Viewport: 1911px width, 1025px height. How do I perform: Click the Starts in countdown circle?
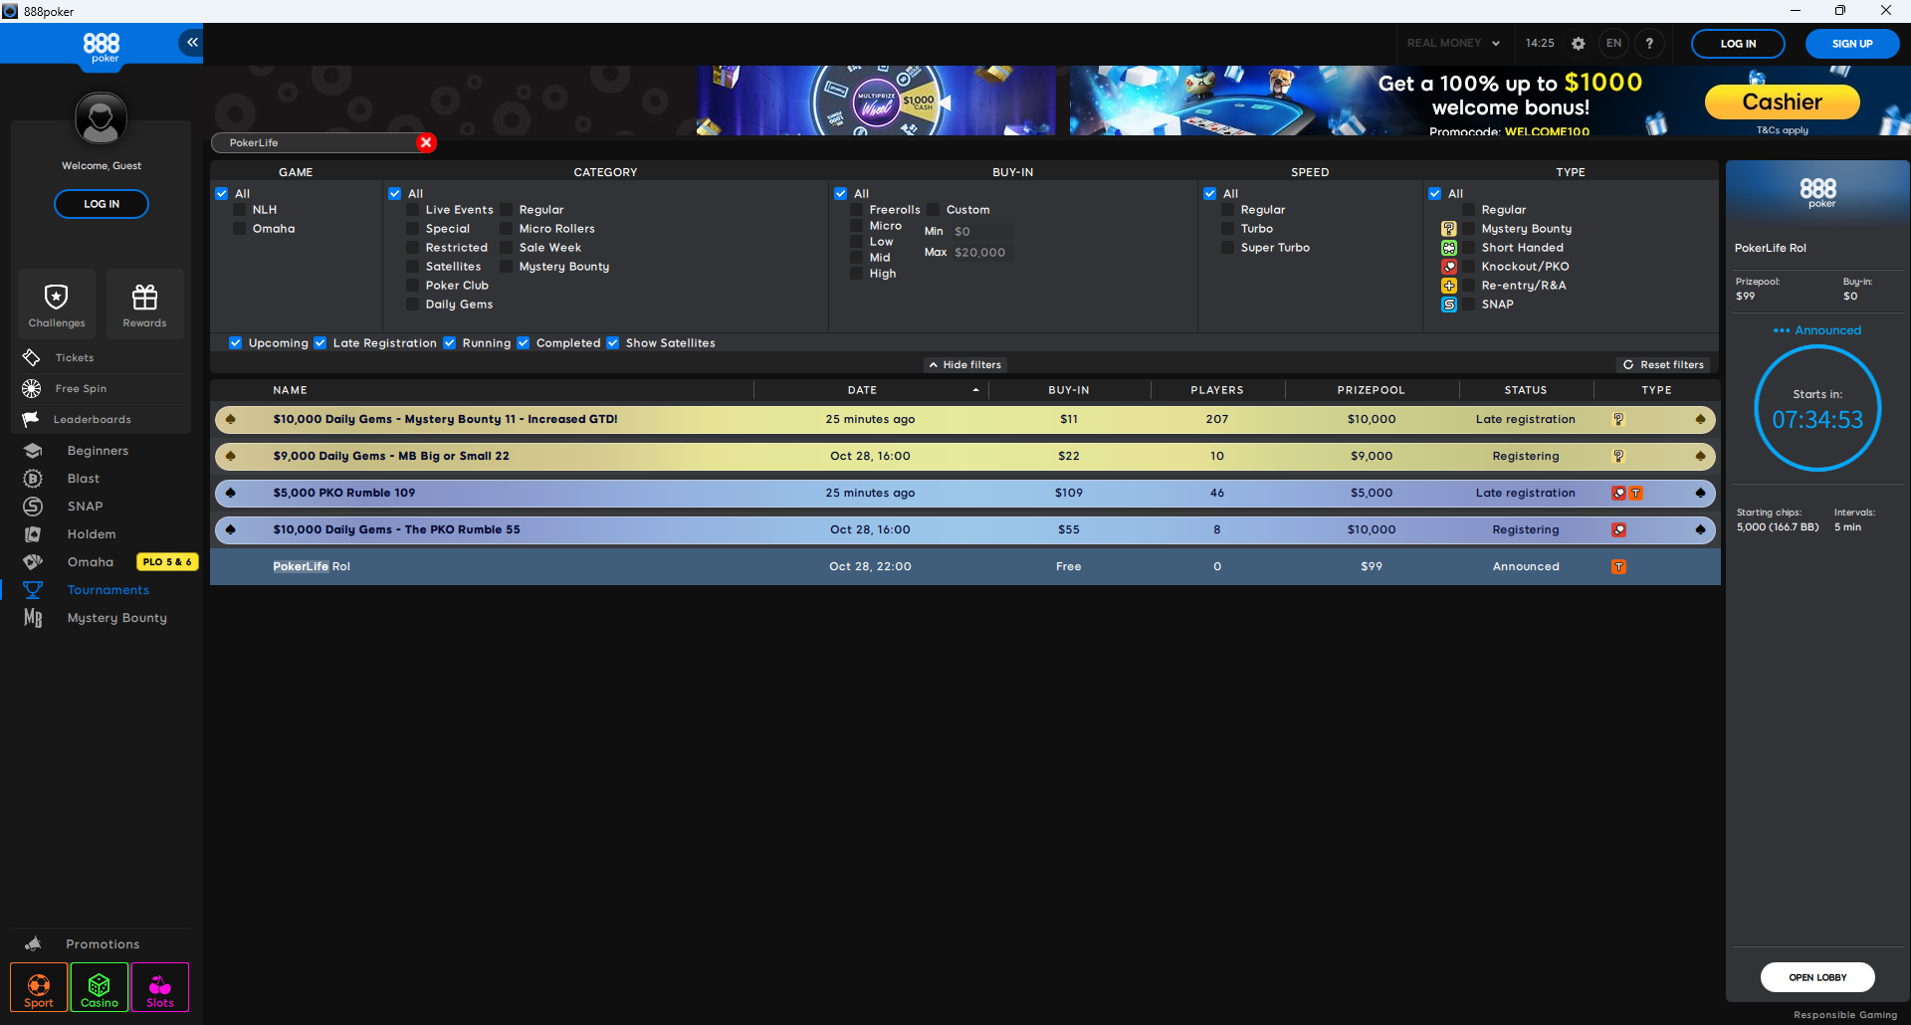[x=1817, y=409]
